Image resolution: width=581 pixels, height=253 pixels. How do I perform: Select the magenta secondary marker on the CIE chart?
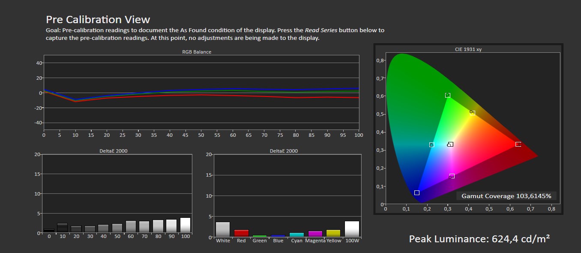[x=452, y=176]
